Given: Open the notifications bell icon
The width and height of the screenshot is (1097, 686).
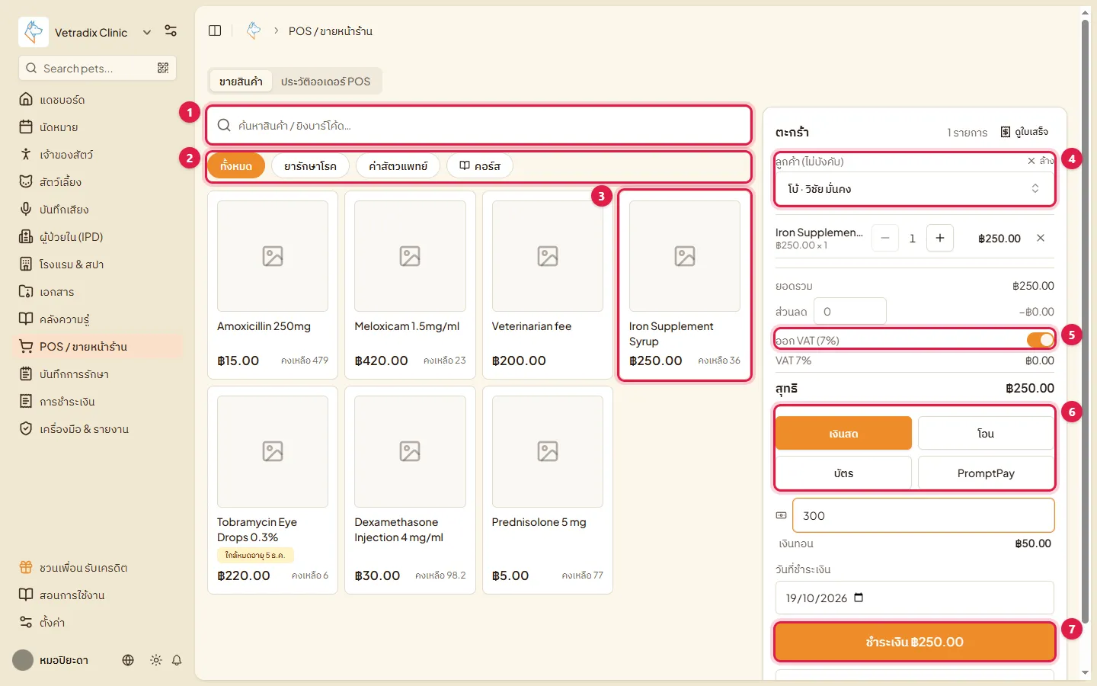Looking at the screenshot, I should click(x=177, y=660).
